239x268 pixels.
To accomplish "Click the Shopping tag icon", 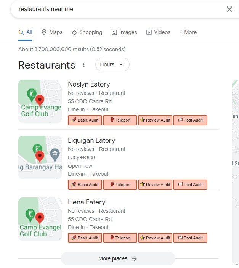I will [75, 32].
